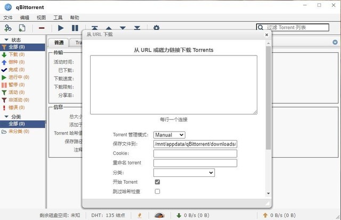Open the 帮助 menu

pos(75,18)
